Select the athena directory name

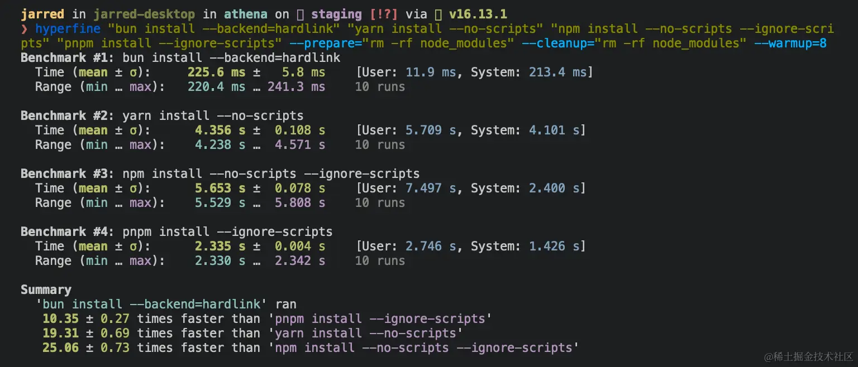point(246,13)
